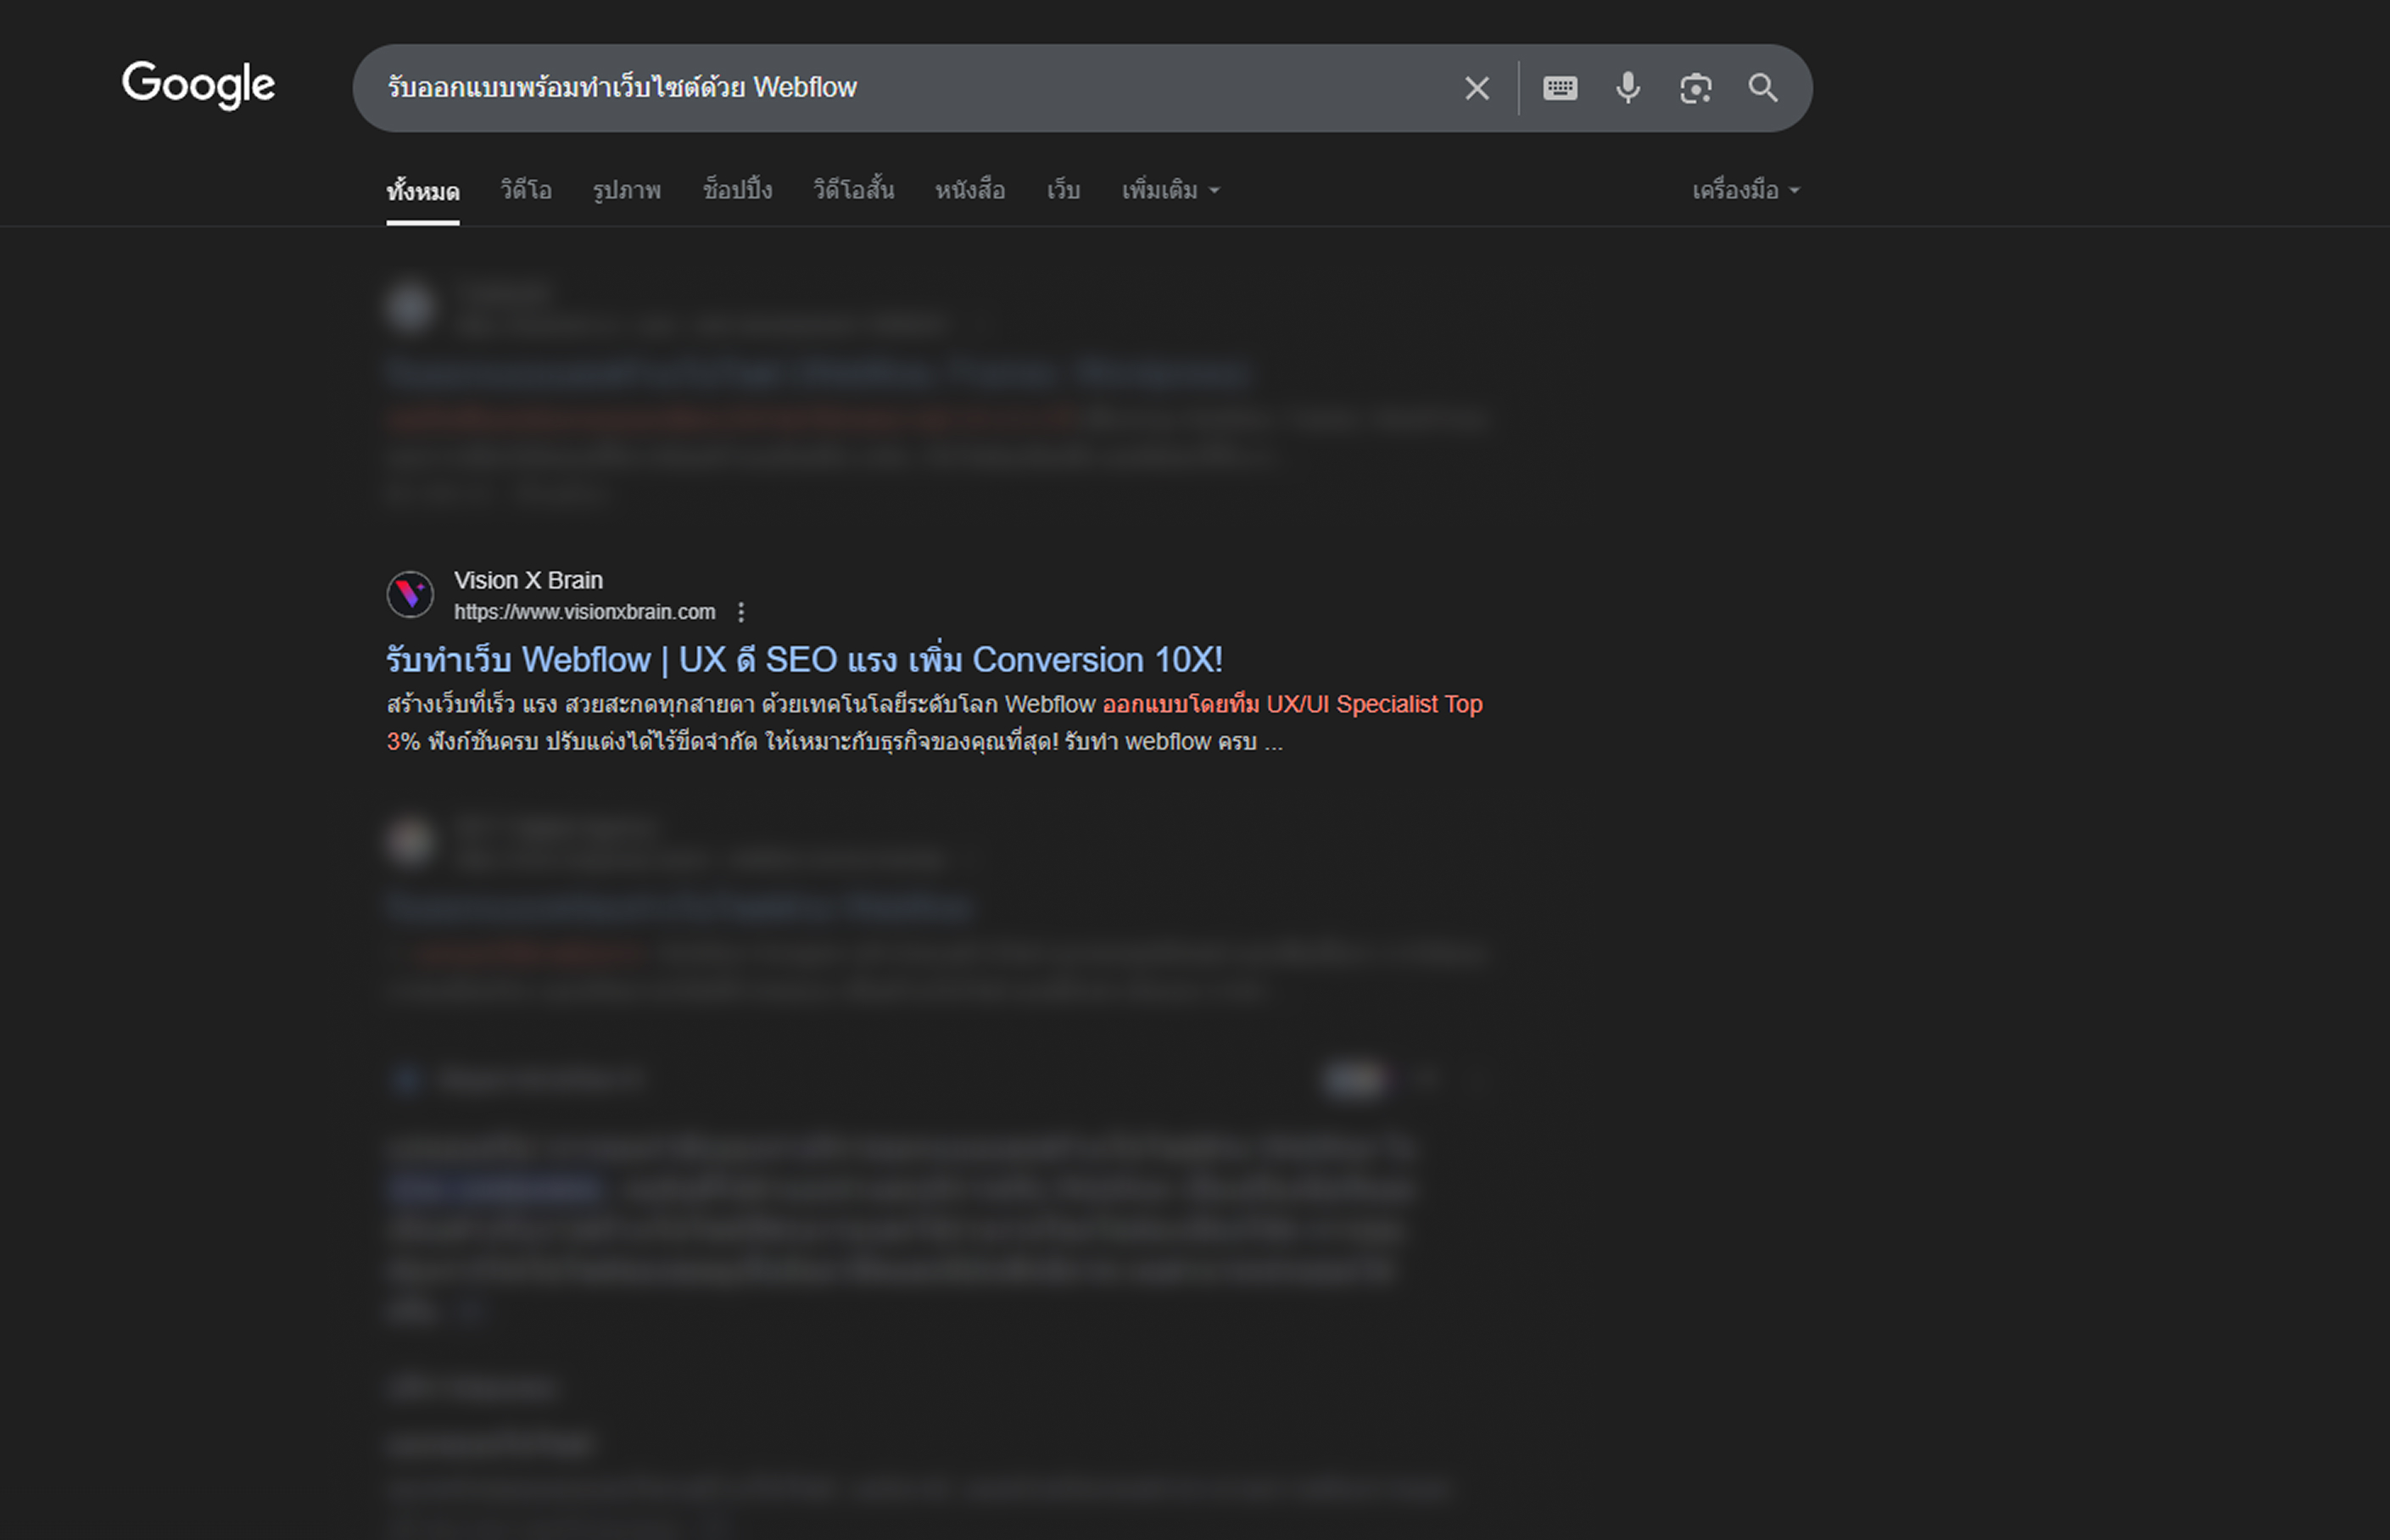Screen dimensions: 2390x1540
Task: Open the รับทำเว็บ Webflow result title
Action: tap(804, 660)
